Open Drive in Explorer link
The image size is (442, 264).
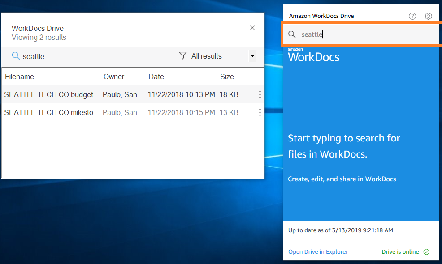[x=318, y=251]
